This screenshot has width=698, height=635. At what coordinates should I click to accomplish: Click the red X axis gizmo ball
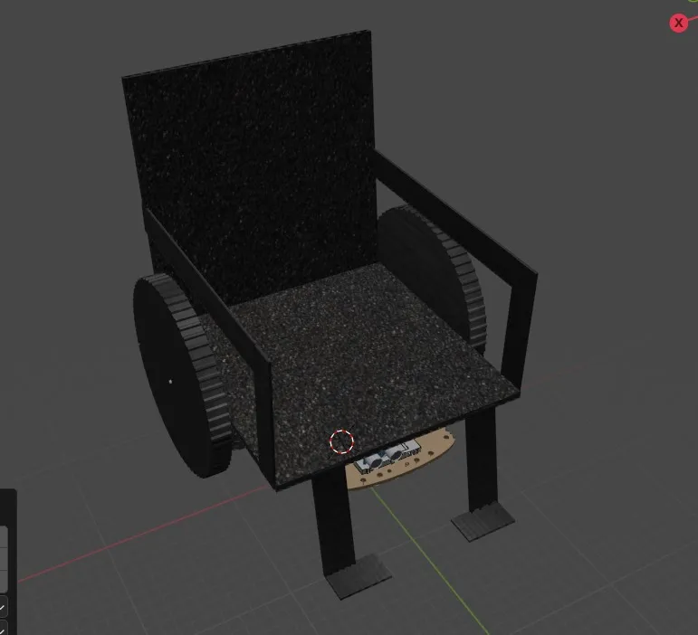click(x=678, y=24)
